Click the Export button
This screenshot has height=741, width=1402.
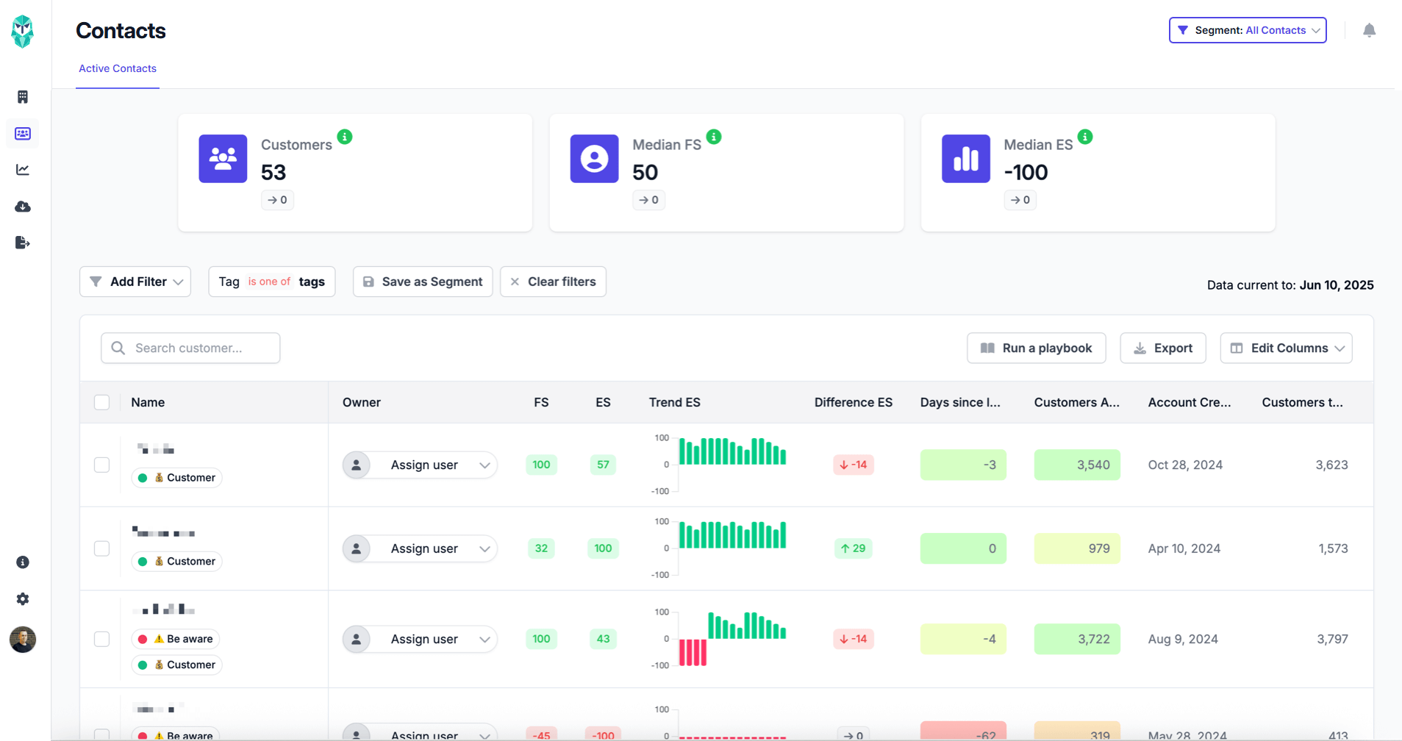pos(1163,348)
